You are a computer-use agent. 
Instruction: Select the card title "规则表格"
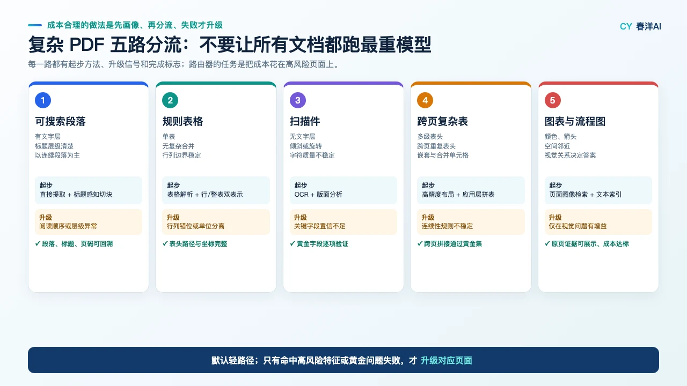(182, 122)
